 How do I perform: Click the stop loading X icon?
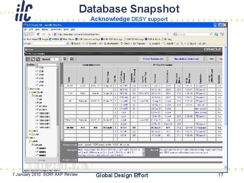44,34
